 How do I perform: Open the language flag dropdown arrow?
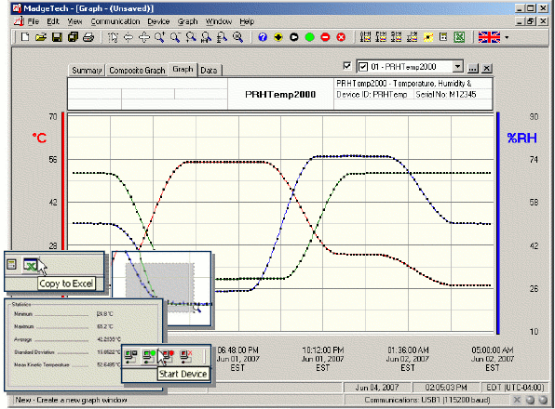(507, 37)
